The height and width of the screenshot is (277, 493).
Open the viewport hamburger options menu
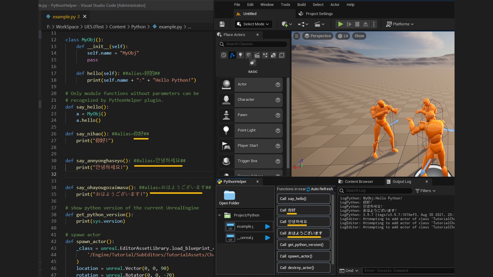tap(297, 36)
